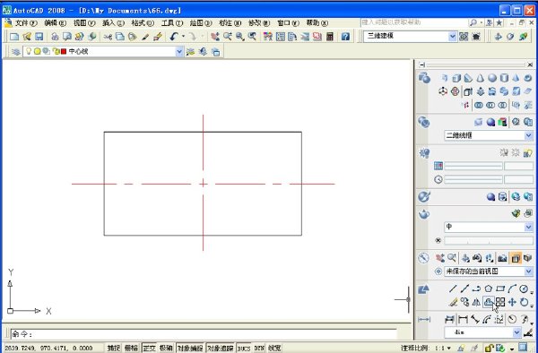
Task: Toggle 正交 ortho mode in status bar
Action: click(x=149, y=349)
